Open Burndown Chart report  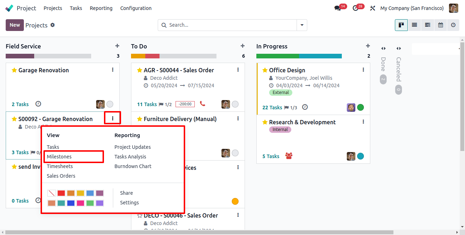[133, 166]
